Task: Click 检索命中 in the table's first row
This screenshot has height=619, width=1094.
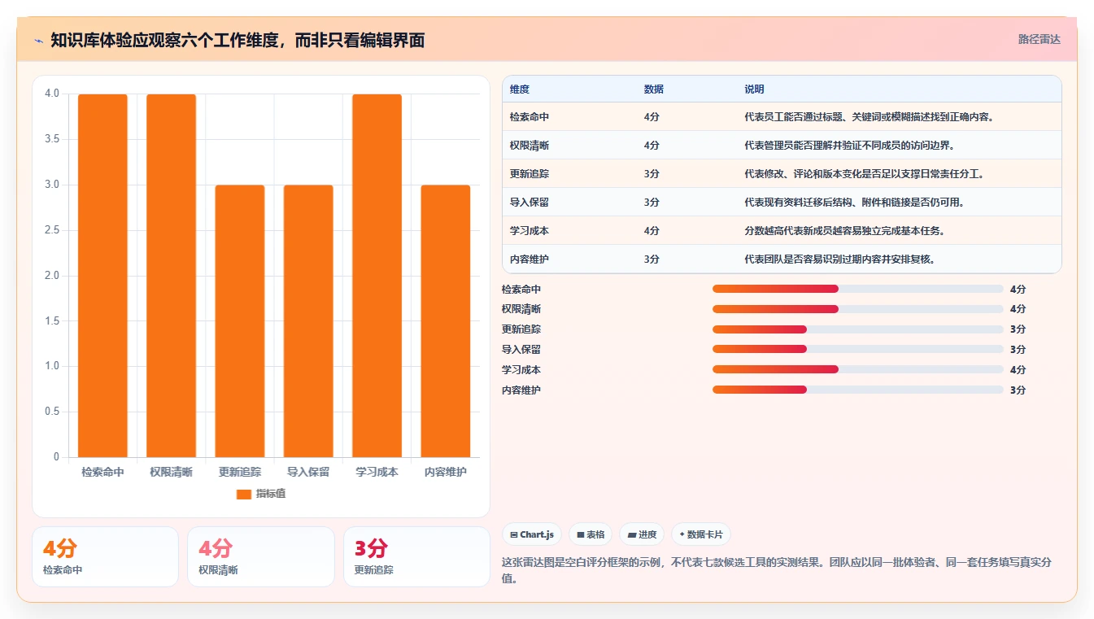Action: pyautogui.click(x=530, y=117)
